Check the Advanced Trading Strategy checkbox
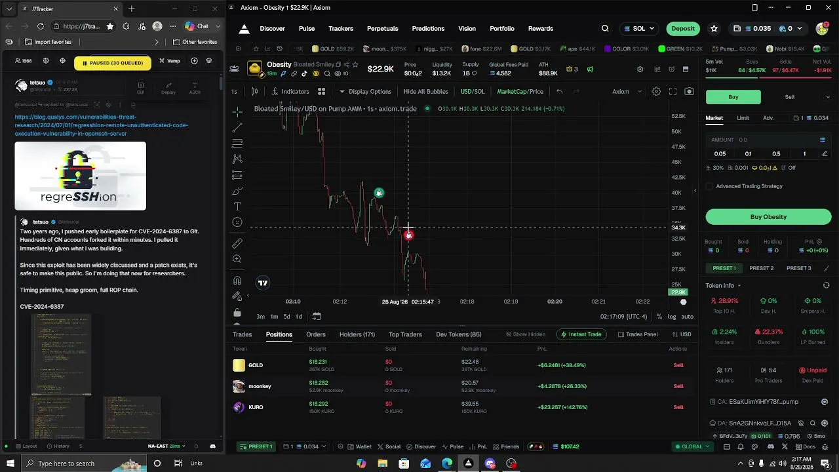 point(709,186)
